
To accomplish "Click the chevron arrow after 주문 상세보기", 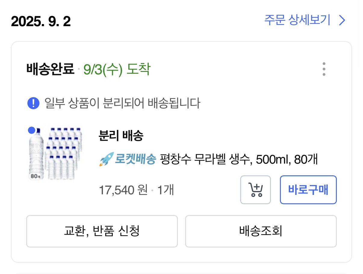I will tap(342, 20).
